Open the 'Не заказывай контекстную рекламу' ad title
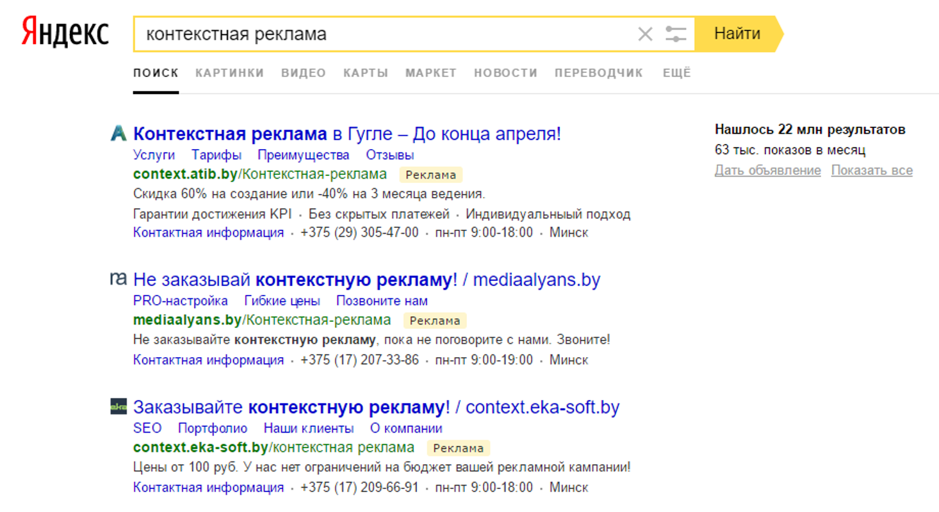Screen dimensions: 939x512 click(367, 280)
